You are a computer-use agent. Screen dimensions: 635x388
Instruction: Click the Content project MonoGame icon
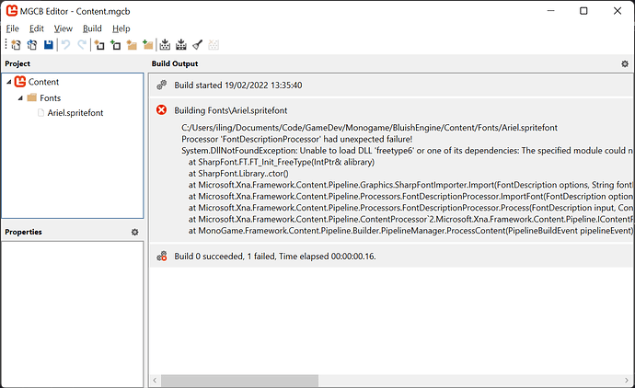pos(20,82)
